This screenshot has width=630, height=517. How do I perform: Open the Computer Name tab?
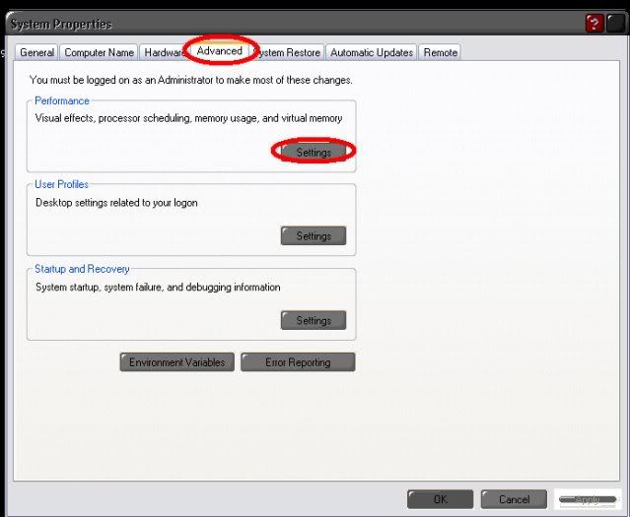tap(99, 53)
